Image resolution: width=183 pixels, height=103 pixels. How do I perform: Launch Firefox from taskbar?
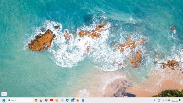(78, 100)
